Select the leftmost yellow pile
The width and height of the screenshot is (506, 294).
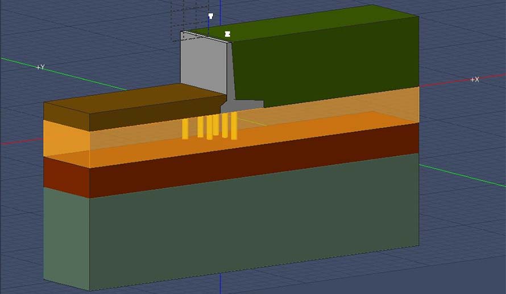pyautogui.click(x=185, y=129)
